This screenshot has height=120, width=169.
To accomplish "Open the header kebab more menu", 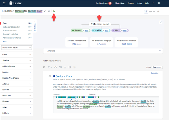I will pos(153,3).
